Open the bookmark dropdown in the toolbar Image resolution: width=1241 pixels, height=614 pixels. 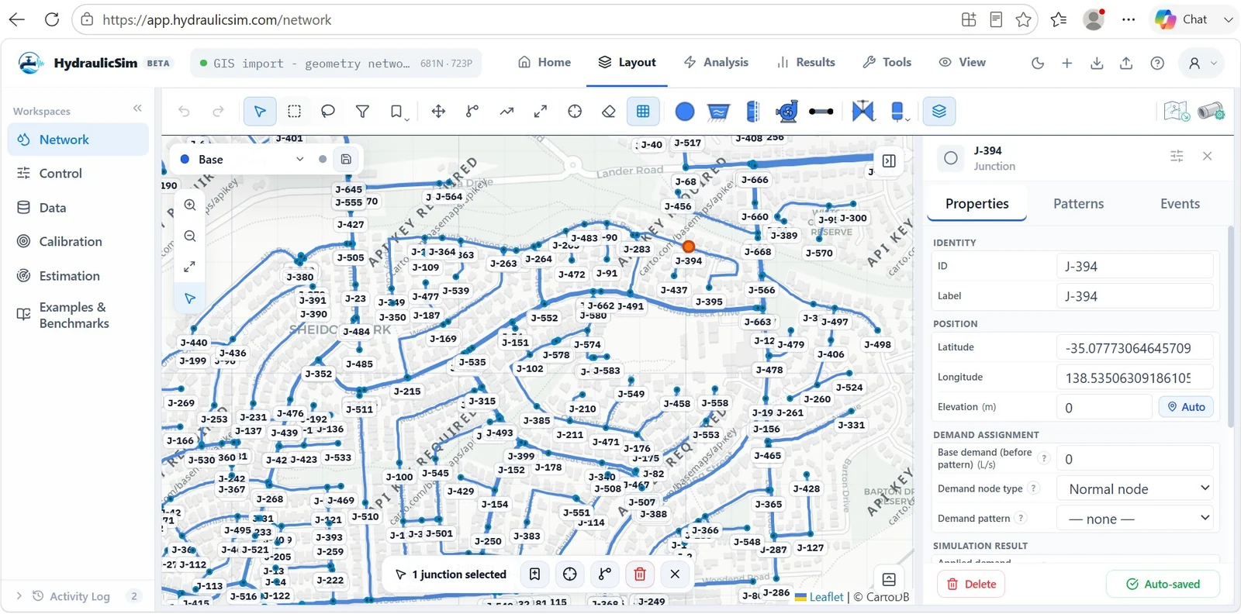(x=398, y=112)
